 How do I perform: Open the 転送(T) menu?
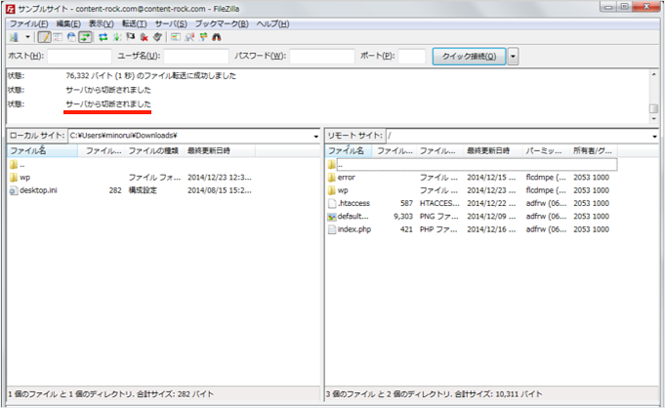pos(134,23)
